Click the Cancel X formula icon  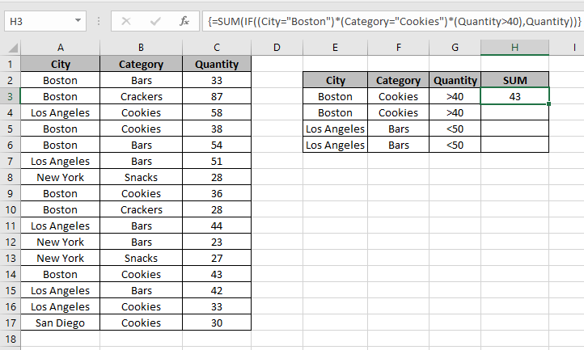pos(126,19)
